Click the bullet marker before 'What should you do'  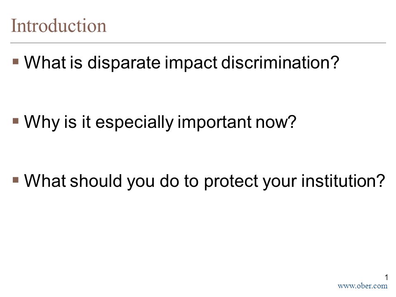coord(16,180)
